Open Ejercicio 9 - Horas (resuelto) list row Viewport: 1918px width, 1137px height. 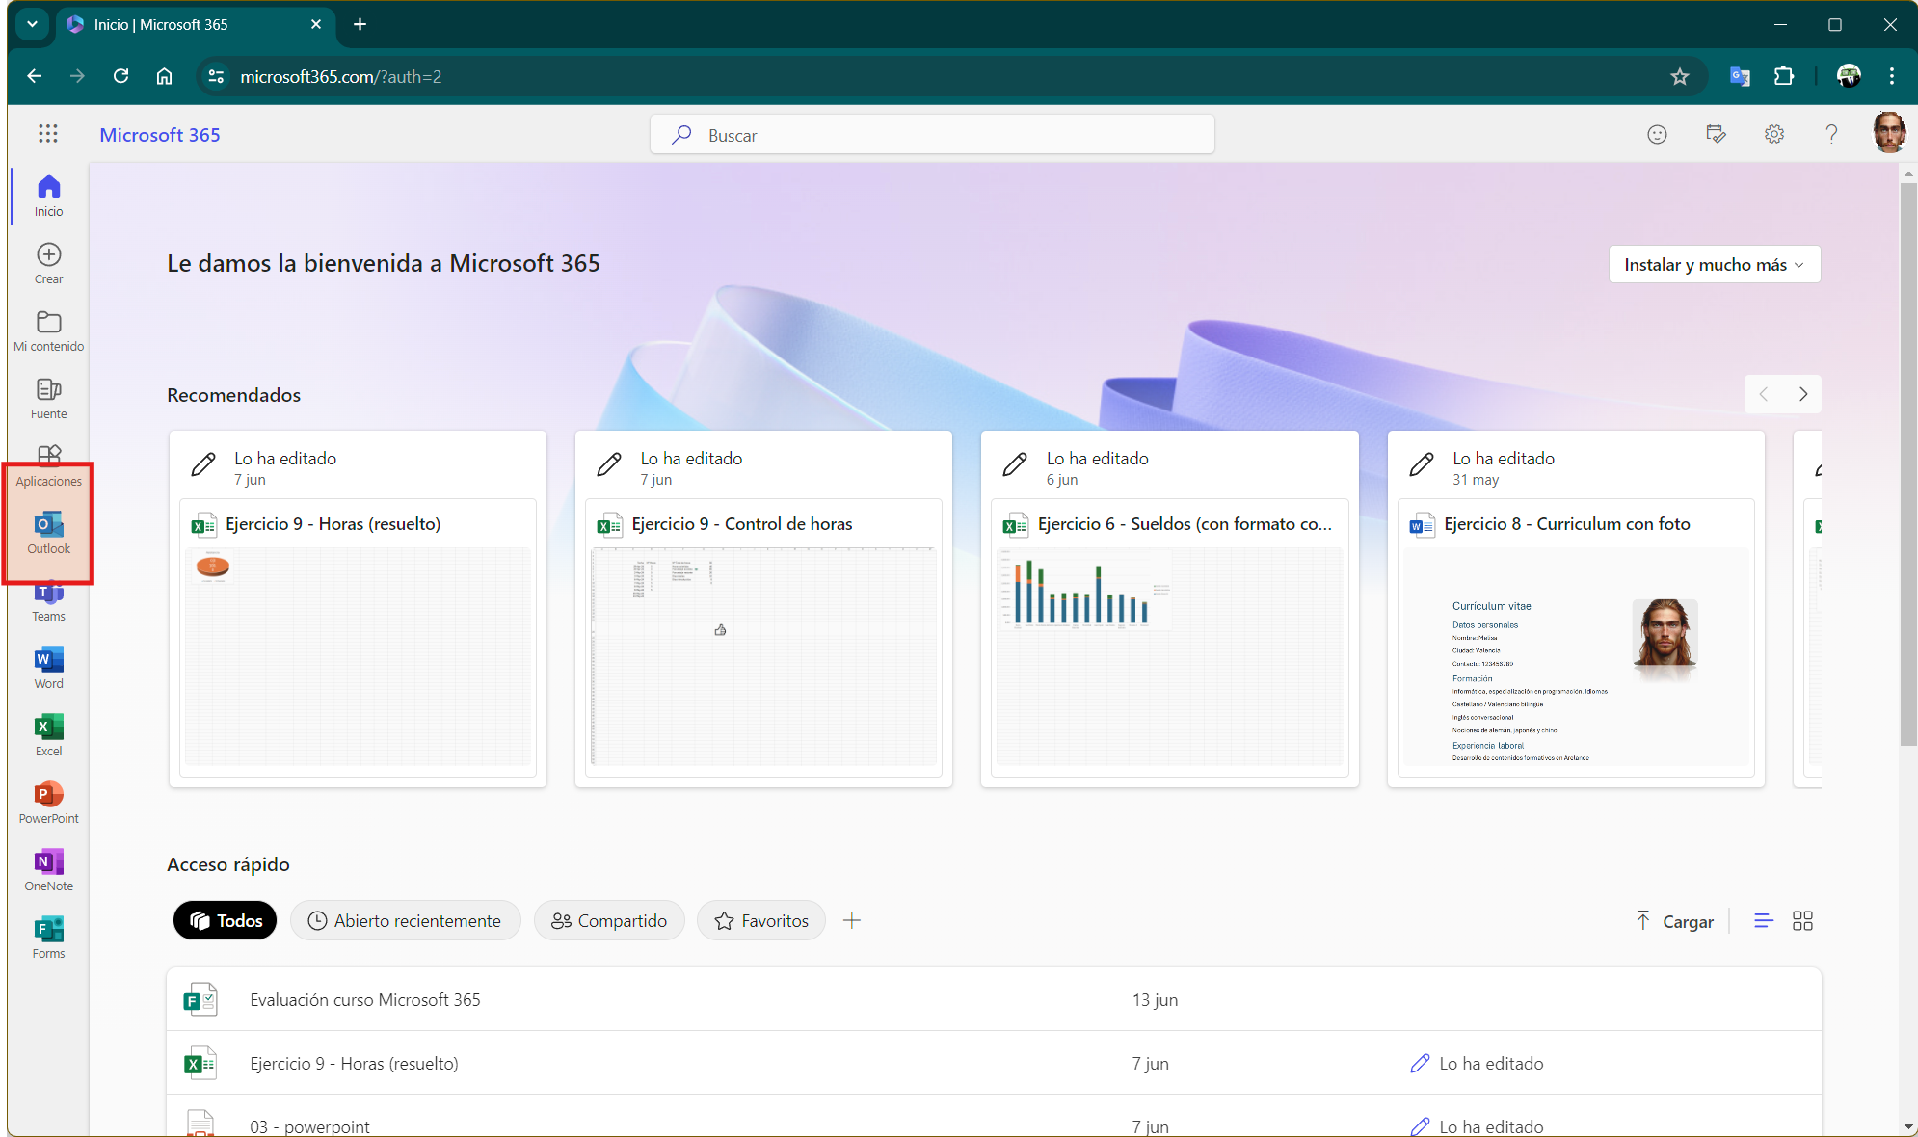994,1063
